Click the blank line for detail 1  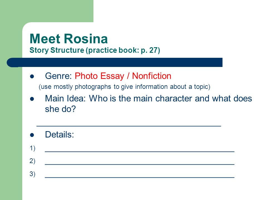click(x=140, y=151)
